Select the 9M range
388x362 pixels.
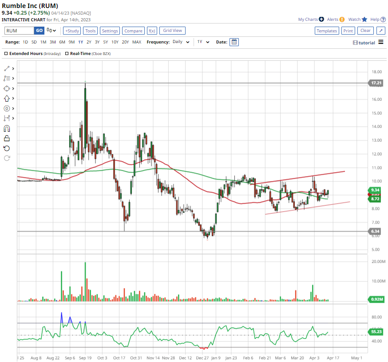[71, 42]
